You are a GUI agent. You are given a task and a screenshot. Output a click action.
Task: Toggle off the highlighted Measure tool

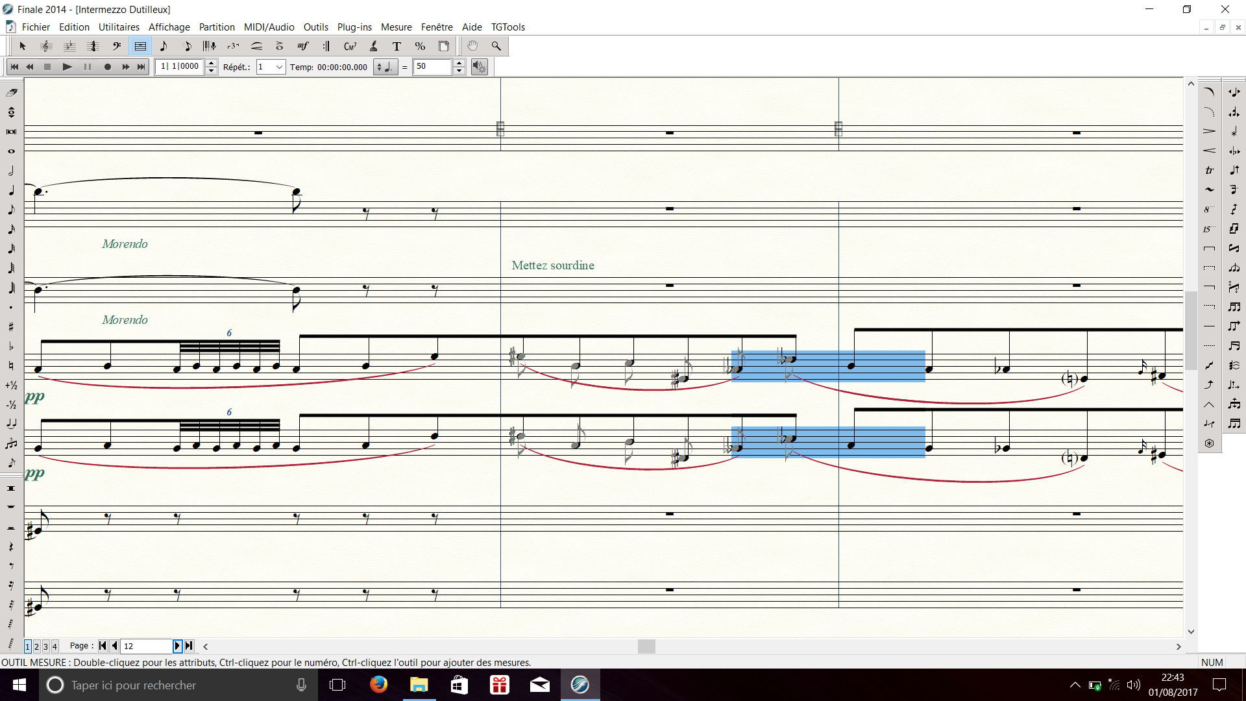(140, 46)
